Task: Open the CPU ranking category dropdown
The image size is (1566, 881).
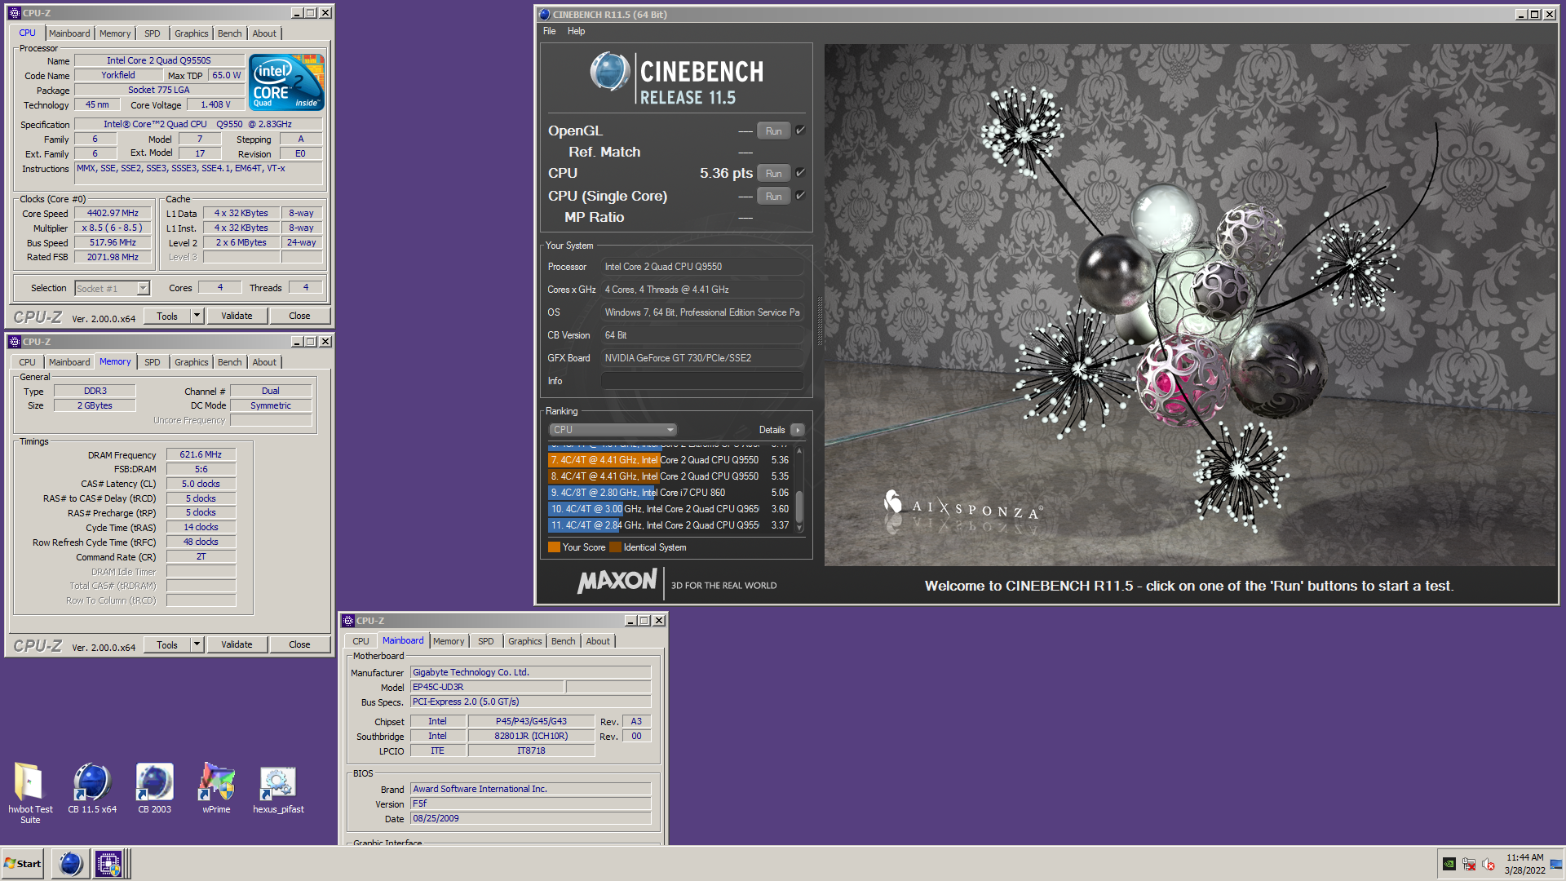Action: tap(613, 430)
